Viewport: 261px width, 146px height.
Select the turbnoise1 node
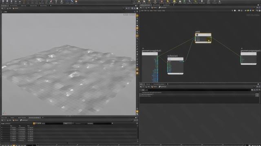tap(175, 59)
